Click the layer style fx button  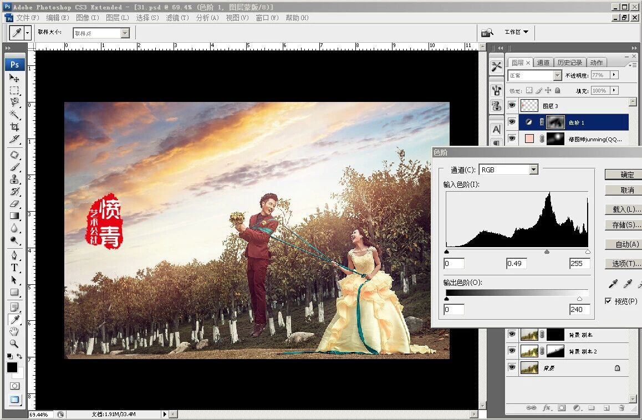(x=547, y=408)
